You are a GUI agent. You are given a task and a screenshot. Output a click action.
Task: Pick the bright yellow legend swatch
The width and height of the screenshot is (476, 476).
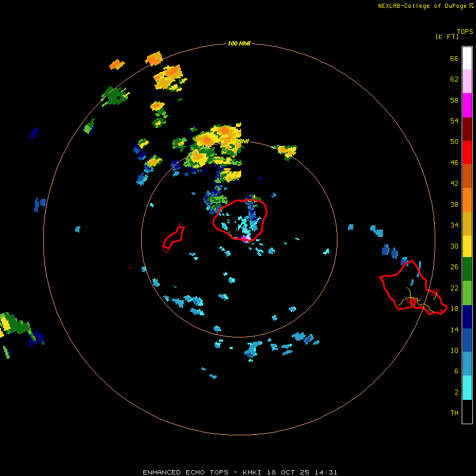[467, 246]
